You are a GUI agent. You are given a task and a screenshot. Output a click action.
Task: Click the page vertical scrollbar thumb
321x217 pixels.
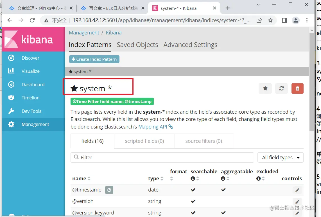[311, 81]
